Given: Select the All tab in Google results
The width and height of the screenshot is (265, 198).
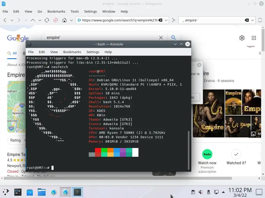Looking at the screenshot, I should [x=12, y=53].
